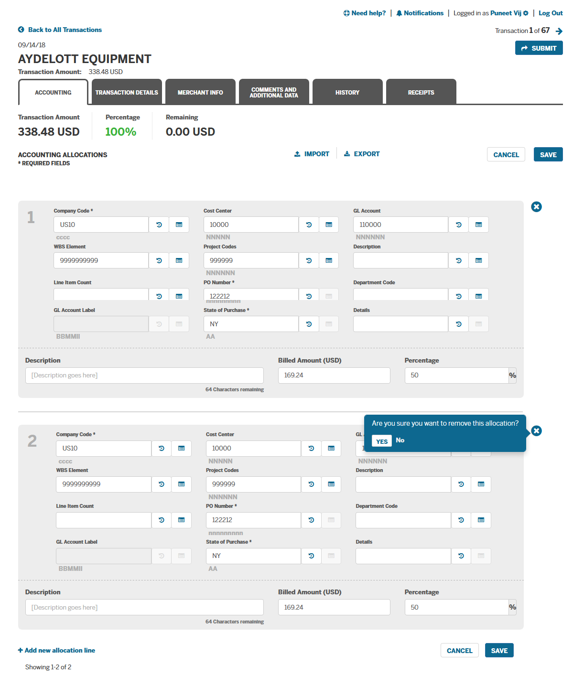Reset Project Codes in allocation 1
Image resolution: width=573 pixels, height=676 pixels.
[309, 260]
